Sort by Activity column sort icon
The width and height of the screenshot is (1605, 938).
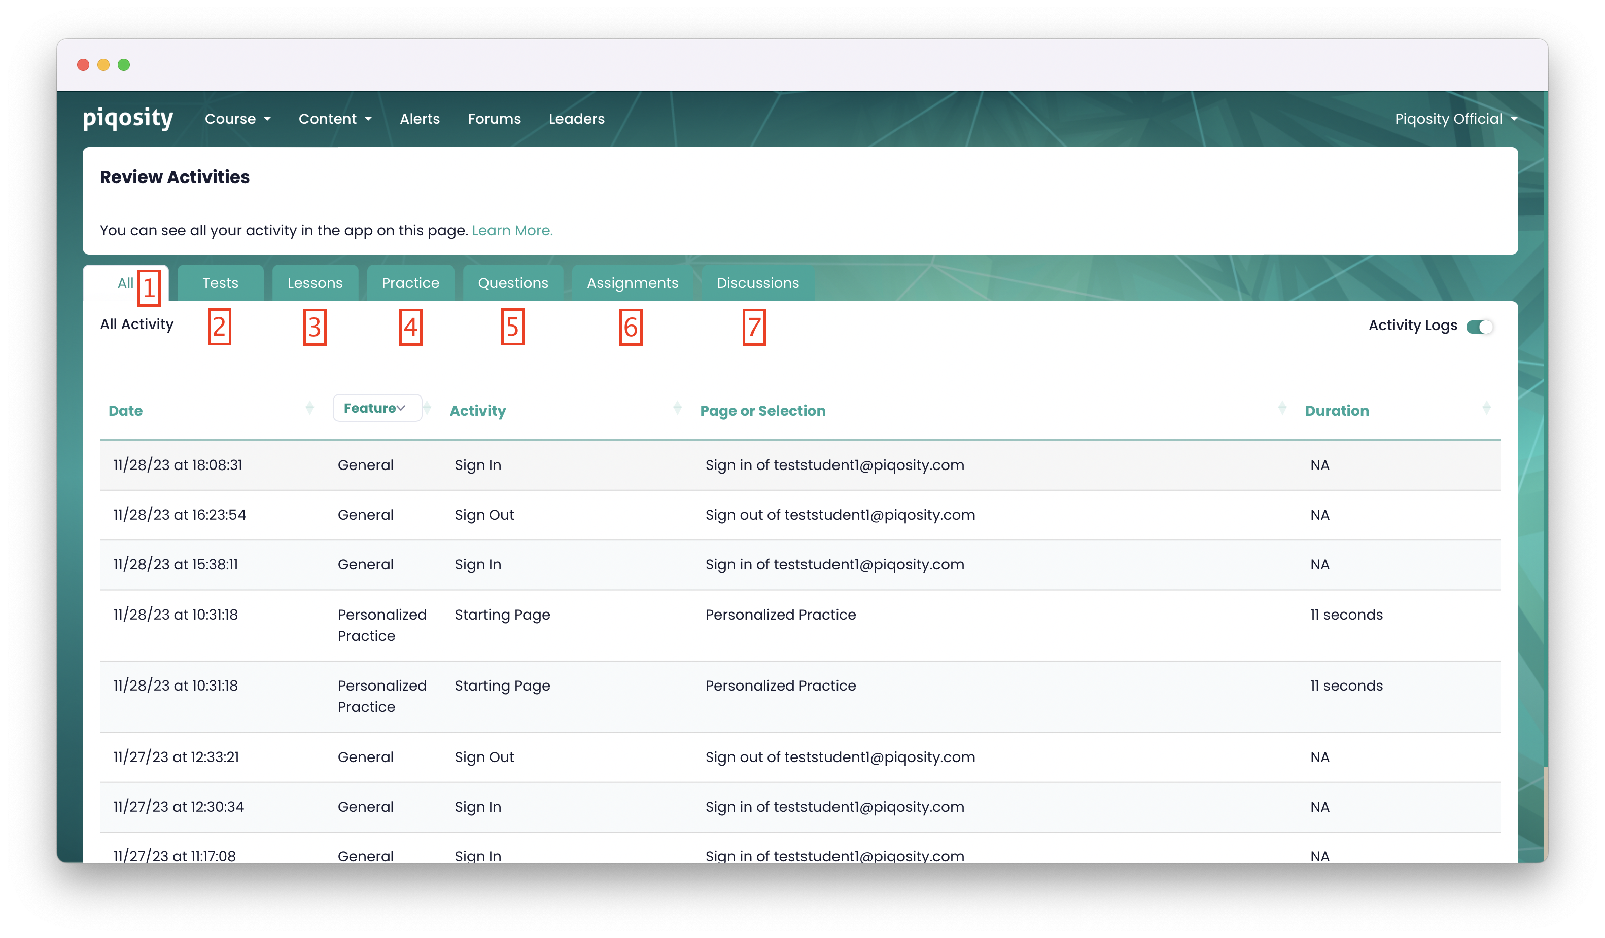click(677, 408)
